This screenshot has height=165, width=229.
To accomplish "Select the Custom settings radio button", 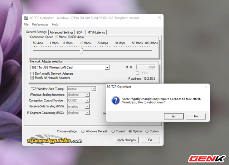I will point(147,131).
